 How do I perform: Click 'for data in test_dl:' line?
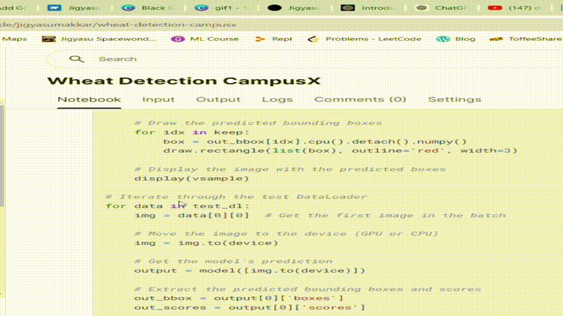[177, 206]
